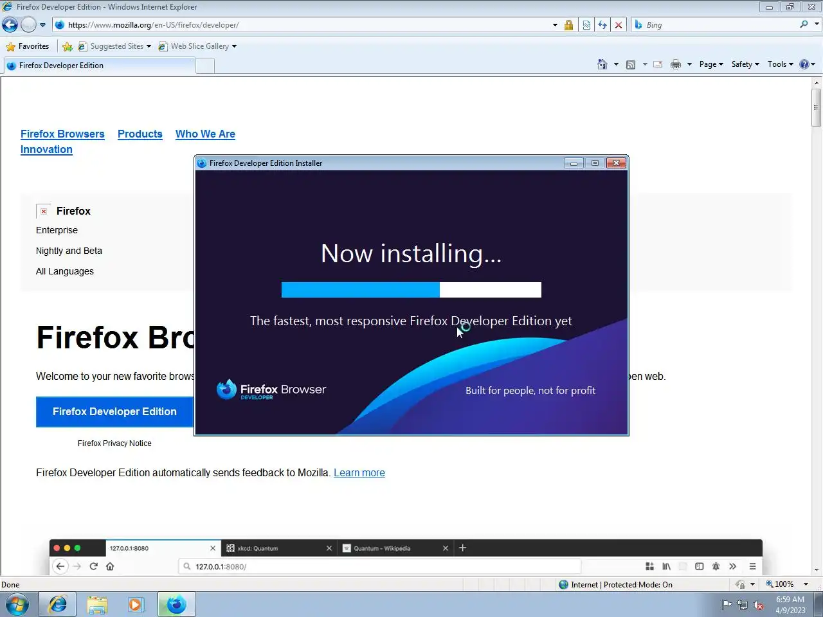
Task: Click the Firefox Browser Developer logo in installer
Action: coord(271,389)
